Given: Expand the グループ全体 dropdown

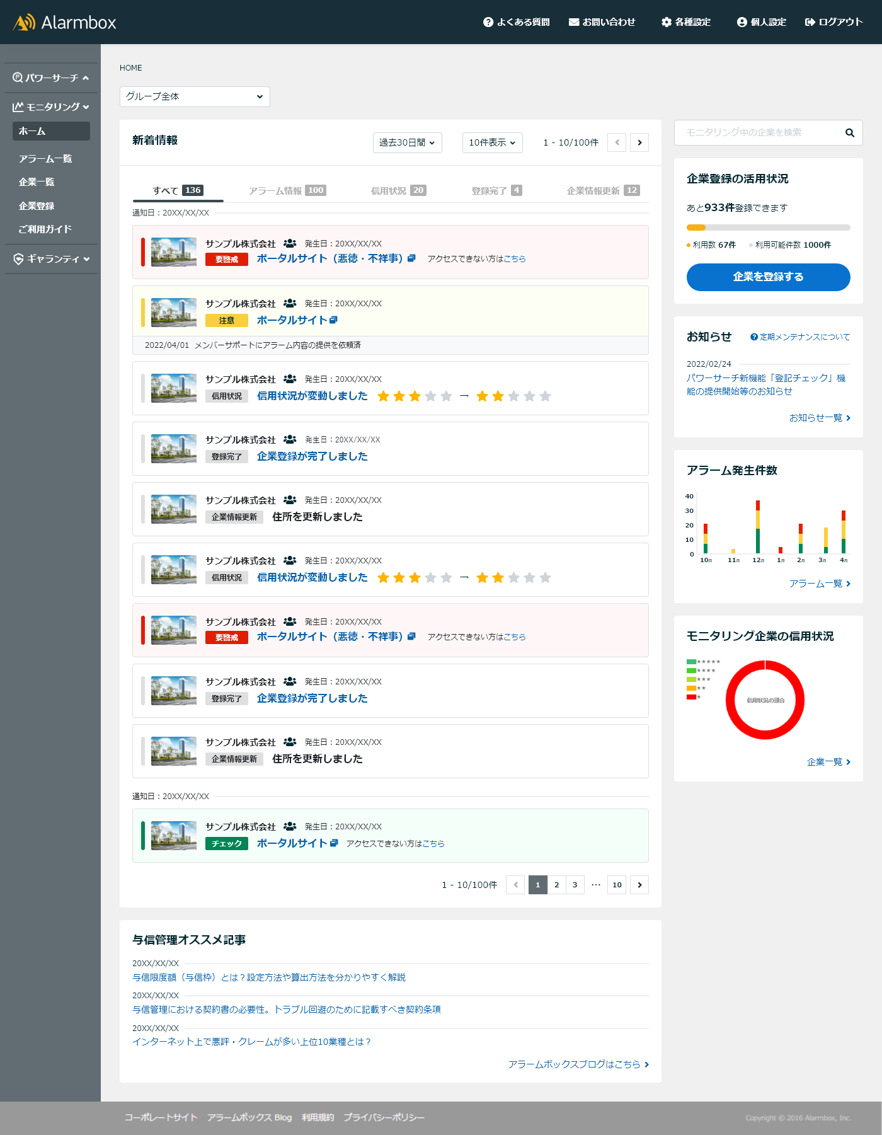Looking at the screenshot, I should (x=195, y=96).
